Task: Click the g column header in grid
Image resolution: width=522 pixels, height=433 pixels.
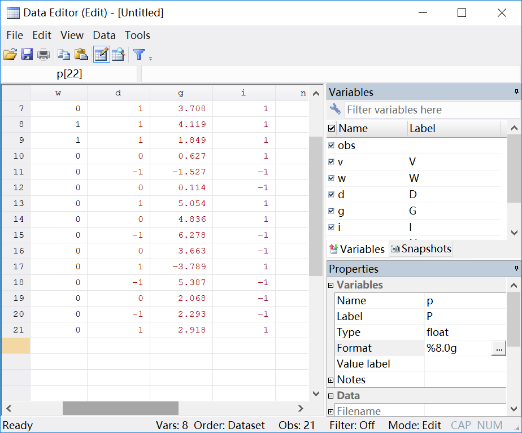Action: [181, 93]
